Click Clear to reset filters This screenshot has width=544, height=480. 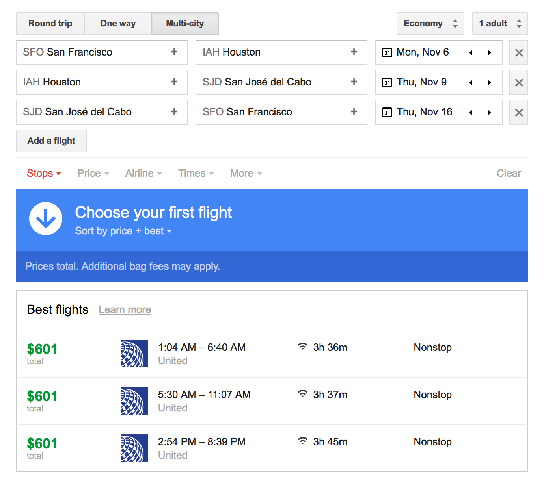click(x=509, y=173)
